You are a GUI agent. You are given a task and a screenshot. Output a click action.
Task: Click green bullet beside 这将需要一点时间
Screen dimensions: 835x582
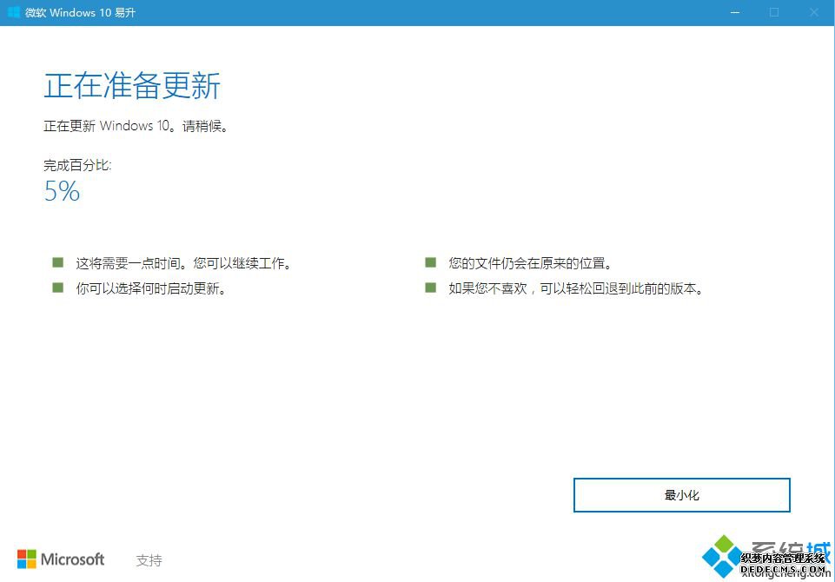[58, 262]
